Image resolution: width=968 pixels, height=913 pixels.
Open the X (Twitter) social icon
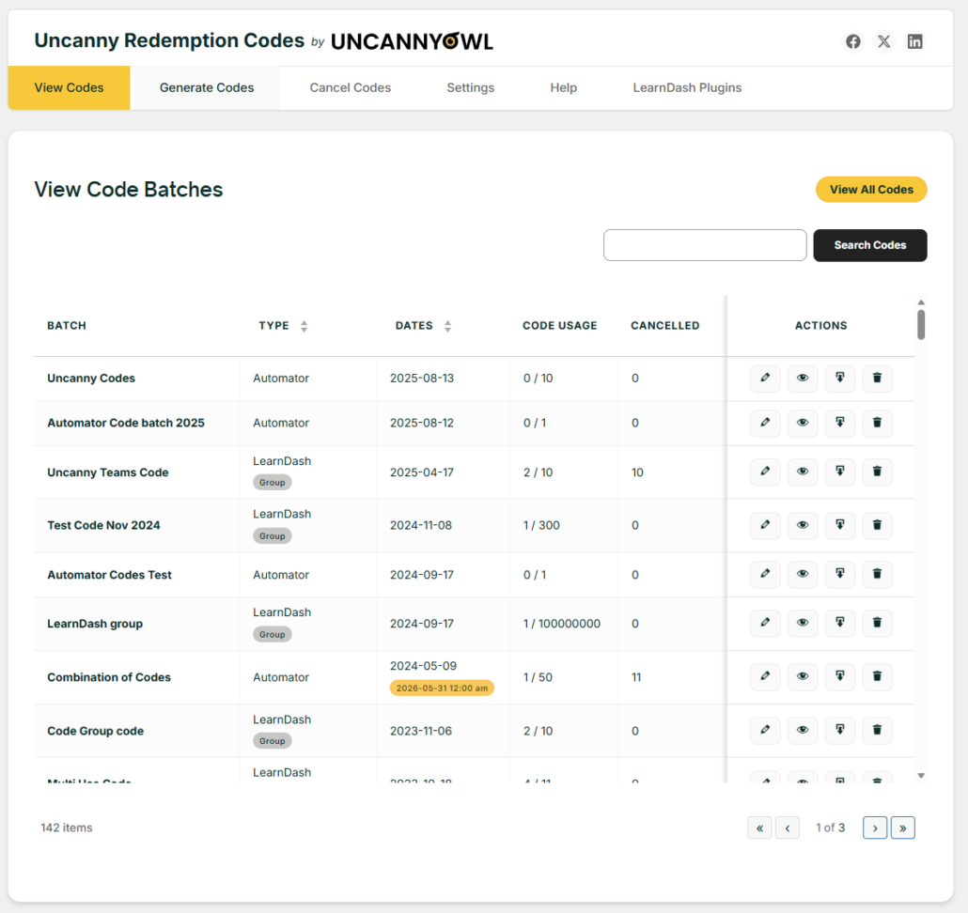click(x=883, y=41)
